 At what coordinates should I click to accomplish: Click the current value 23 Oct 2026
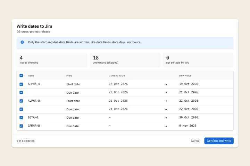[x=118, y=92]
